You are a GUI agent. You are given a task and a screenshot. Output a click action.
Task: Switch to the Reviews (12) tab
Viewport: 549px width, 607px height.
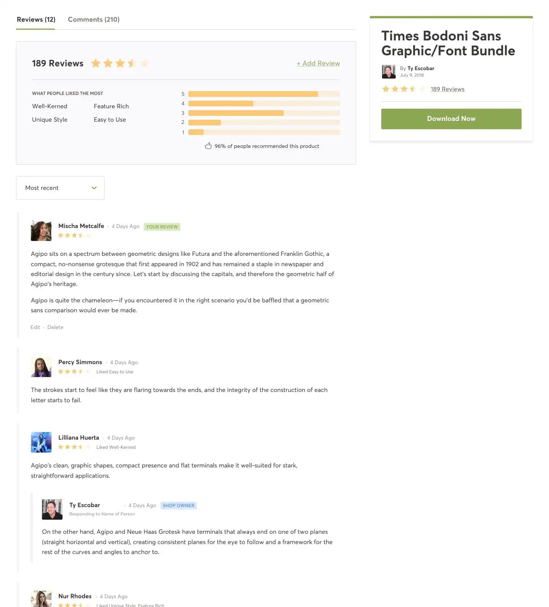(35, 19)
